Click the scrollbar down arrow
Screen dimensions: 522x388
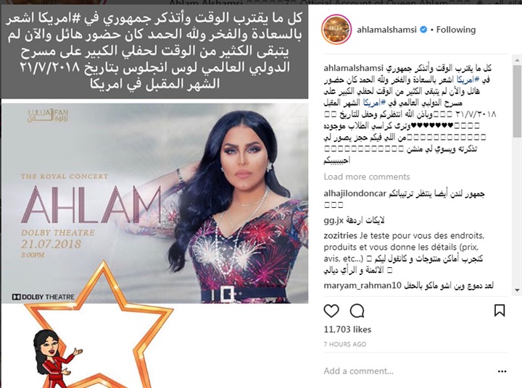(517, 290)
